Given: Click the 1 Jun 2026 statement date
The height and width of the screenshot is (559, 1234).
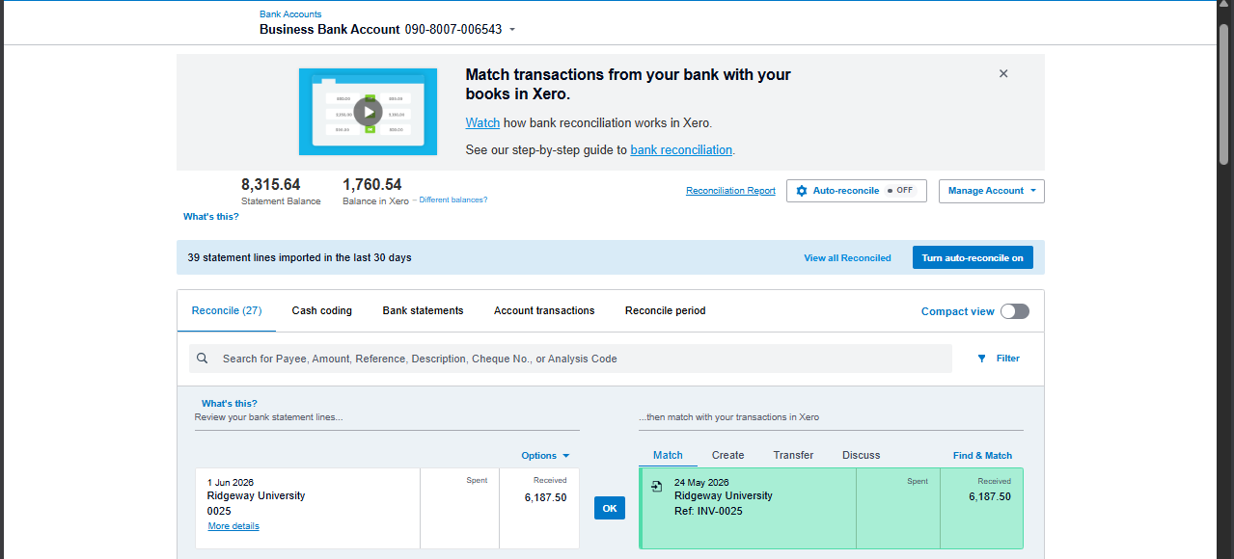Looking at the screenshot, I should pyautogui.click(x=231, y=482).
